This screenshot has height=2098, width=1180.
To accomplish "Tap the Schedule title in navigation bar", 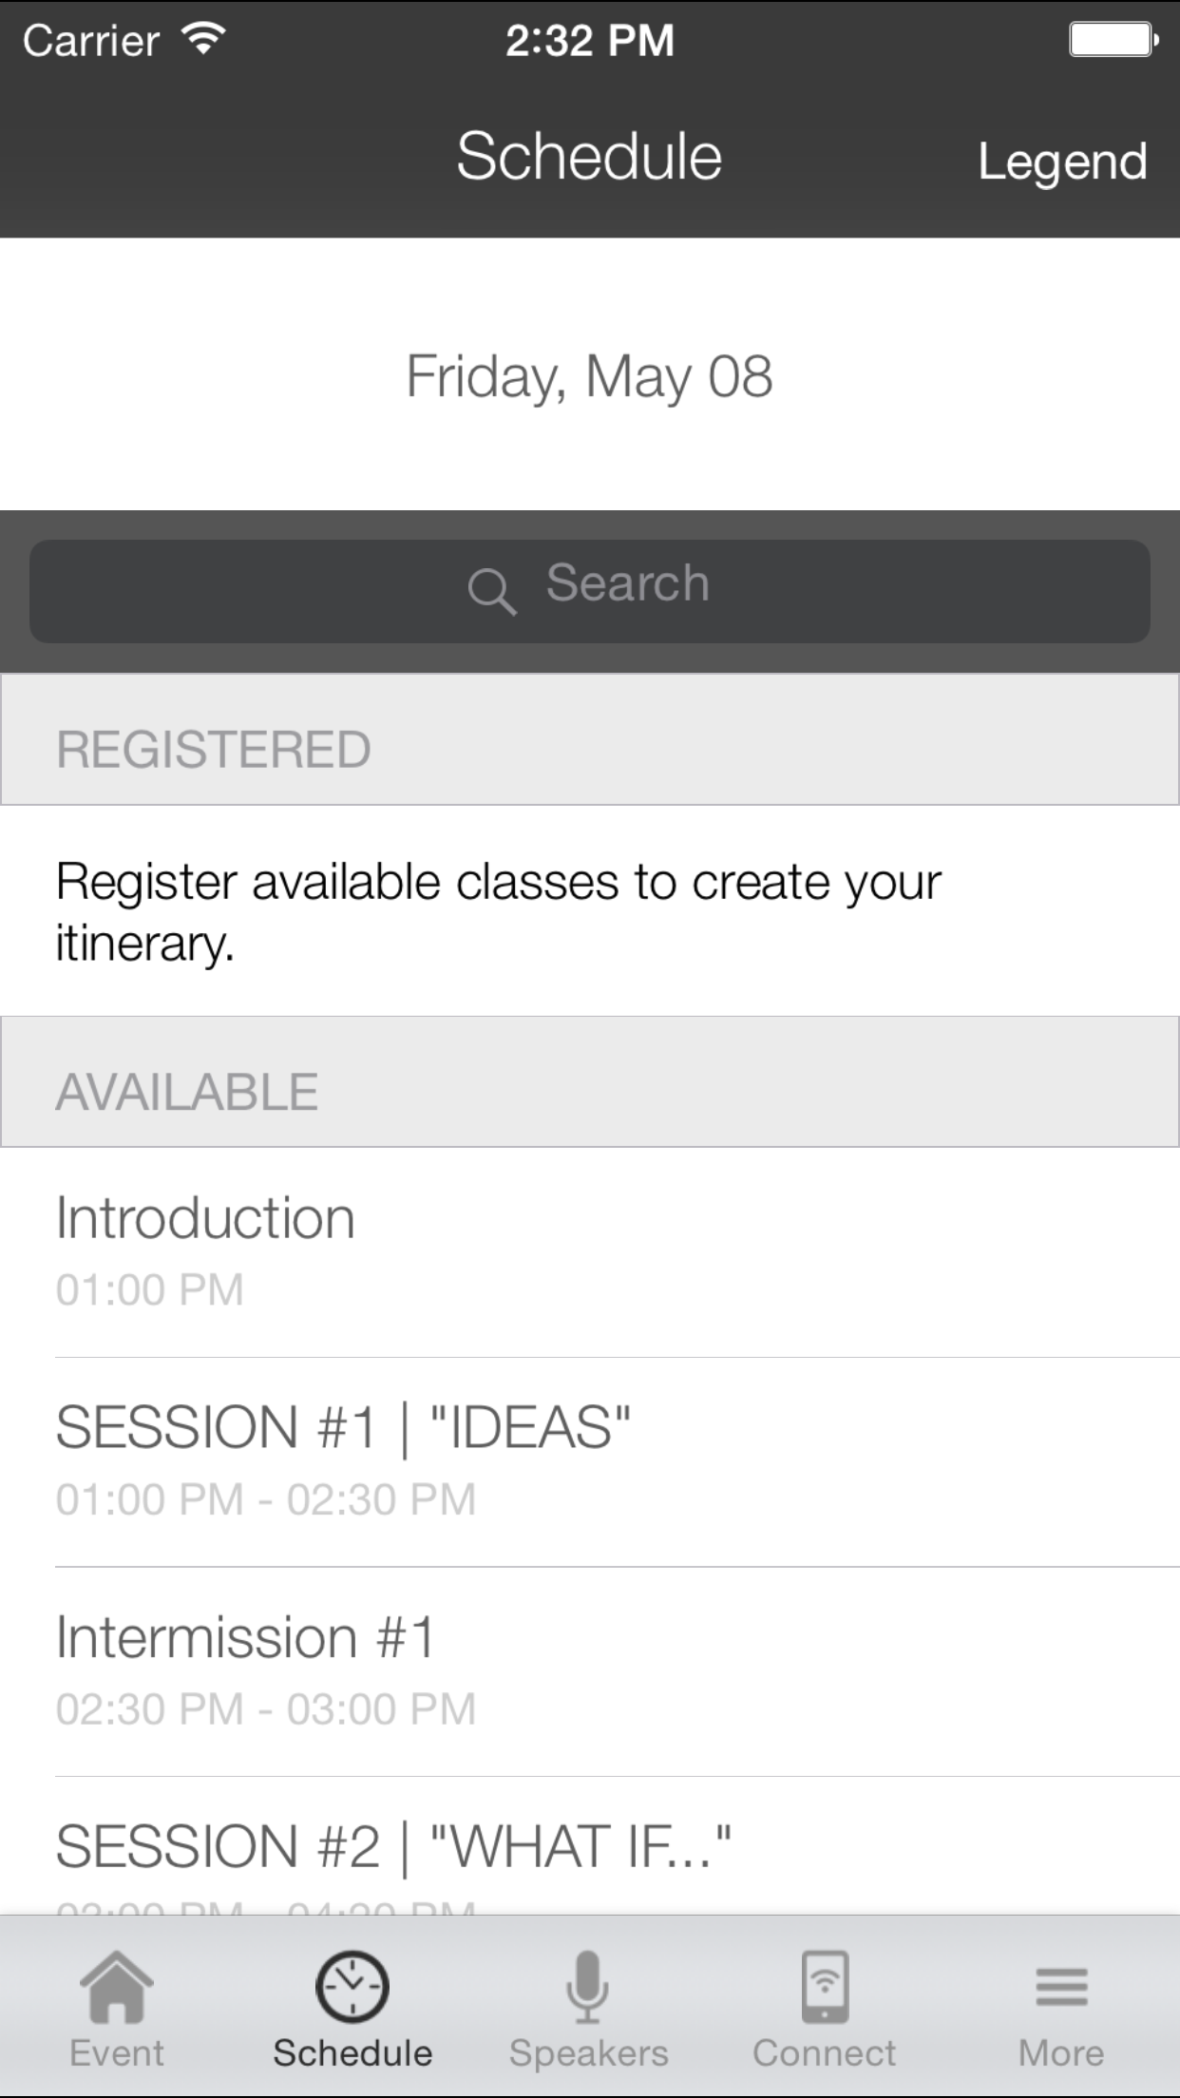I will pos(590,156).
